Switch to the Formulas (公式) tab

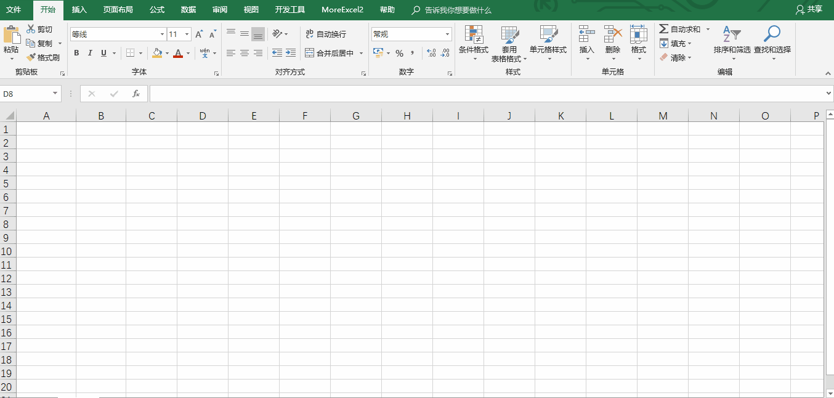[x=157, y=10]
